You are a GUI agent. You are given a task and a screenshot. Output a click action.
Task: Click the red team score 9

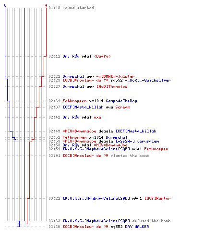click(x=46, y=6)
